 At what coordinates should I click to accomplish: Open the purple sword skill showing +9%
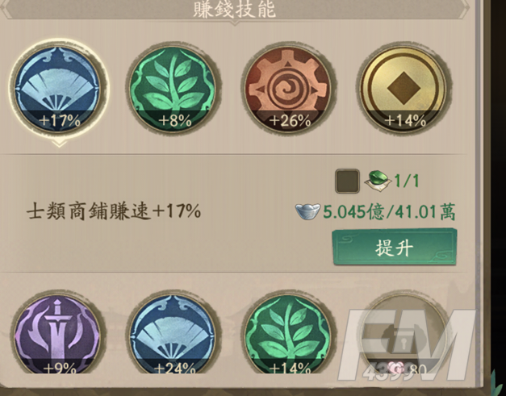(58, 334)
